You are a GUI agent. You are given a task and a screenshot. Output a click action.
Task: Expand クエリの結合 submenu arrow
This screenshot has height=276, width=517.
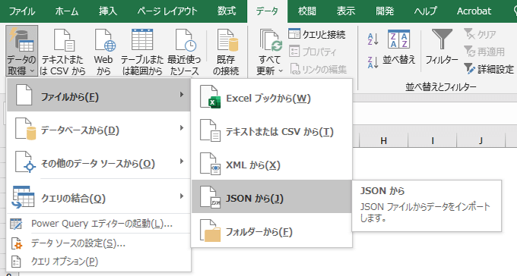point(182,196)
